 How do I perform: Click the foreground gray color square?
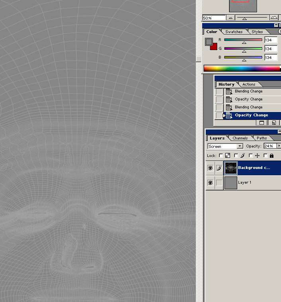[209, 41]
